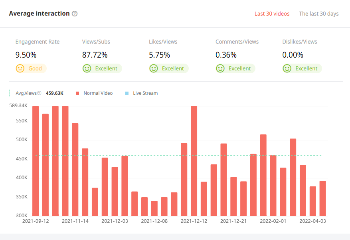Select the first bar above 2021-09-12

pos(36,161)
